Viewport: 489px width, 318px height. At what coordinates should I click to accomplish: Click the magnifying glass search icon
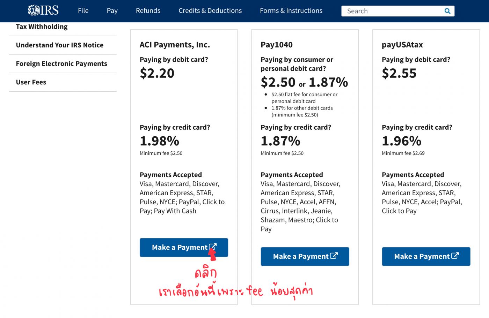pyautogui.click(x=447, y=11)
